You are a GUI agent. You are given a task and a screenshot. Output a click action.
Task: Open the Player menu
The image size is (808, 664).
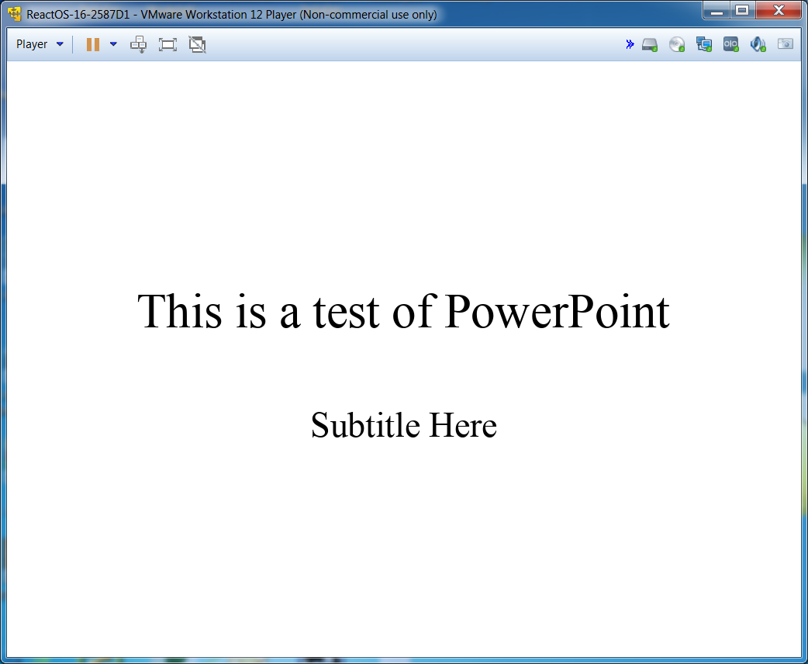coord(32,44)
